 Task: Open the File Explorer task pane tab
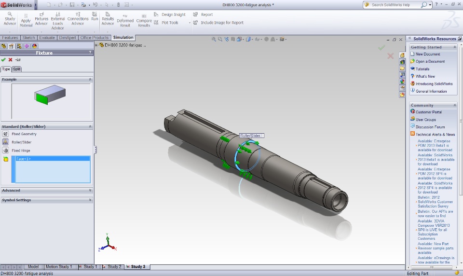click(x=402, y=68)
